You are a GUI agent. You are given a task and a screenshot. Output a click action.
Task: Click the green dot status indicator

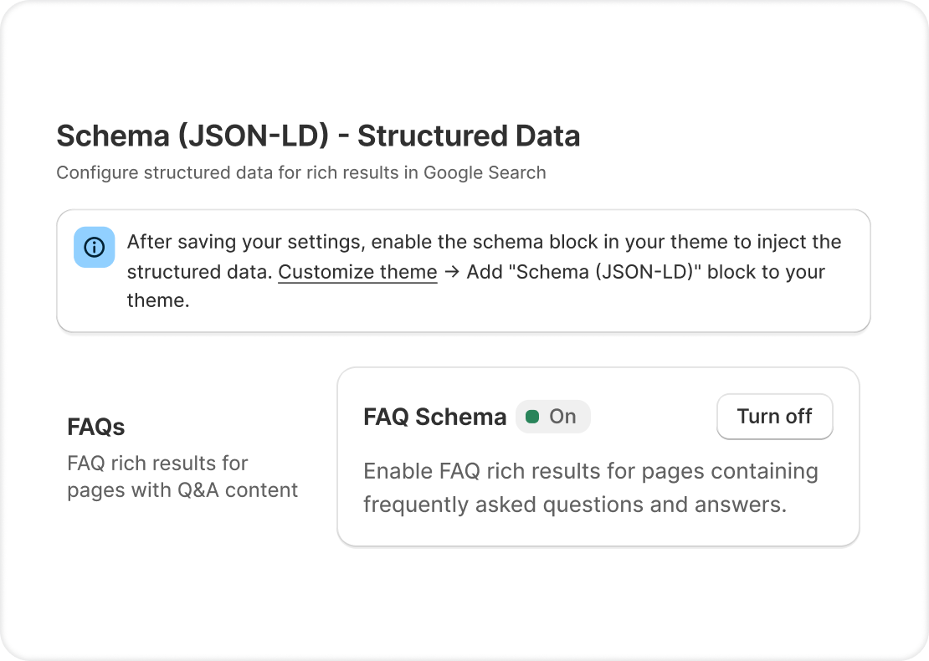(531, 417)
